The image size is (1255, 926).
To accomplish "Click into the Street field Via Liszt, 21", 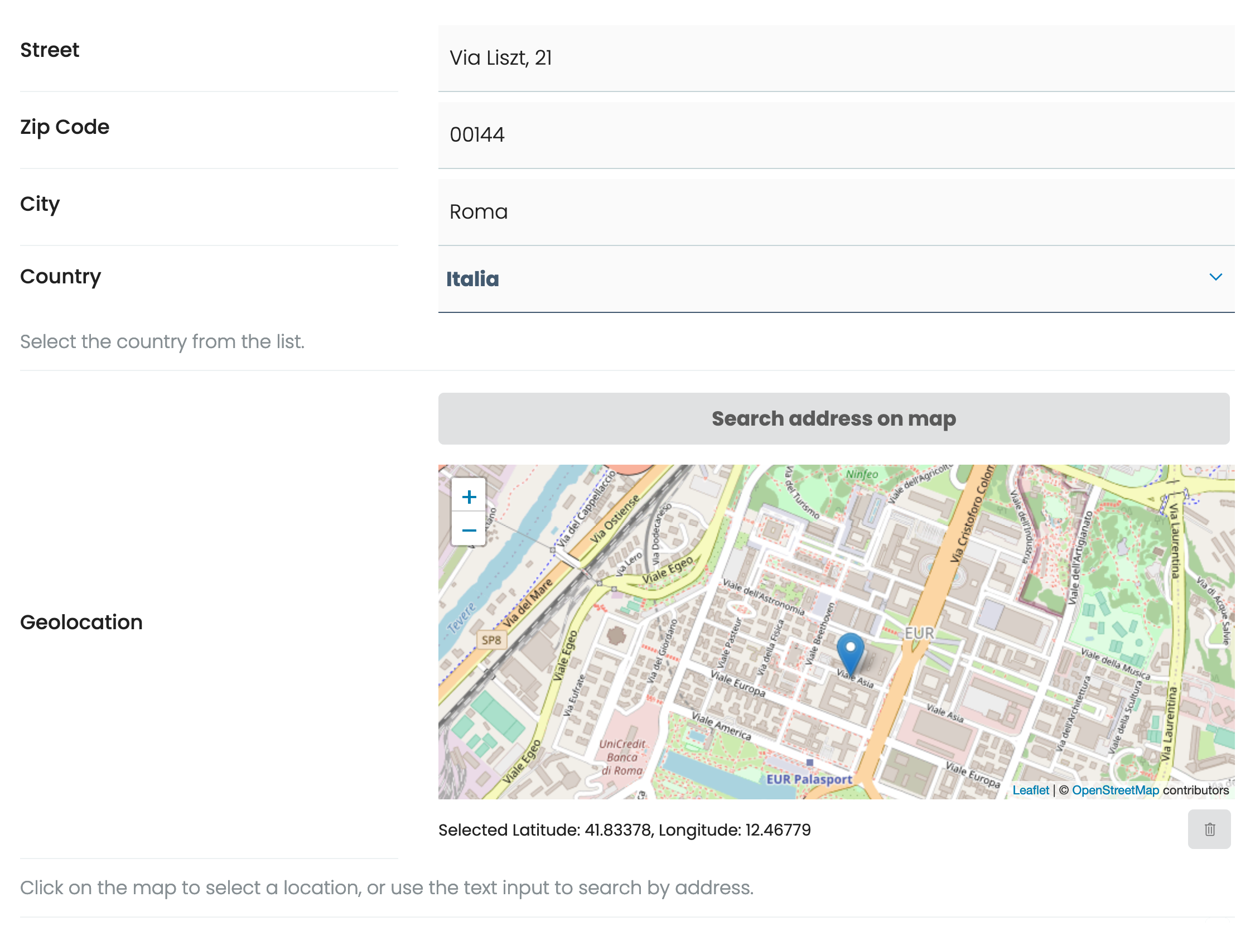I will tap(836, 59).
